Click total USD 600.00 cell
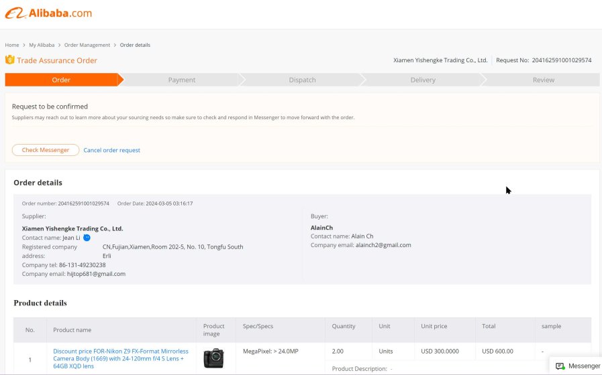 point(497,351)
